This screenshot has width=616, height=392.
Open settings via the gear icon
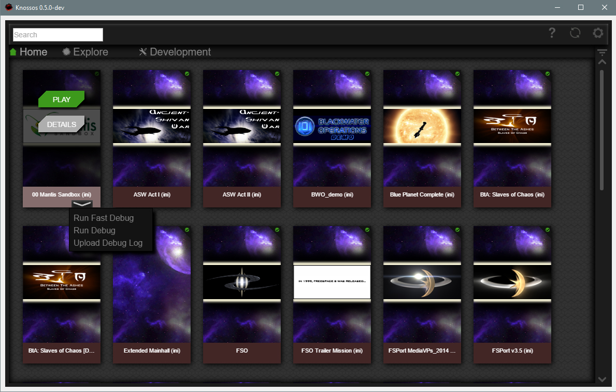[x=598, y=33]
